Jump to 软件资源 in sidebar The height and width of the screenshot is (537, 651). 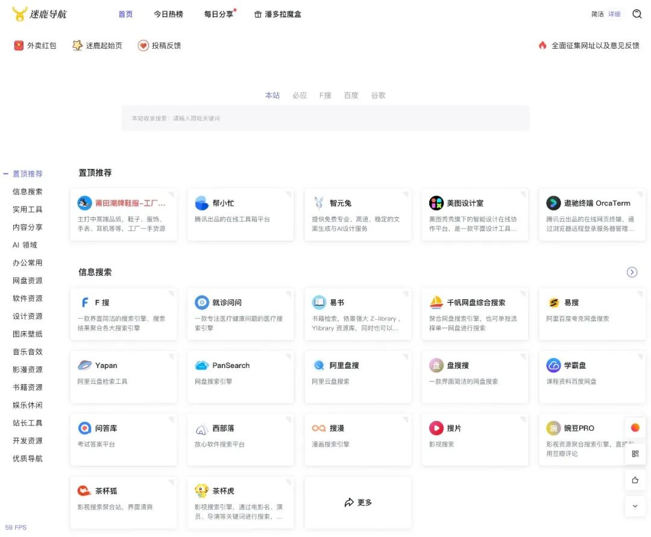click(27, 298)
